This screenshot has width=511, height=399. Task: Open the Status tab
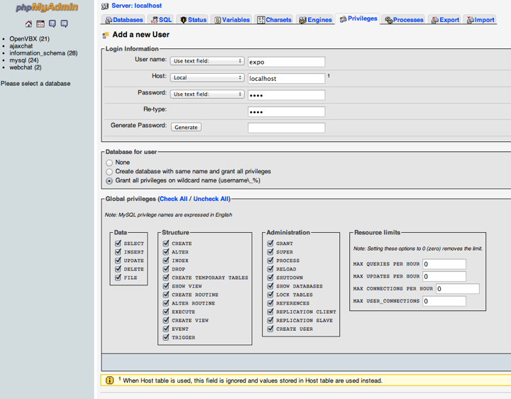pos(193,20)
